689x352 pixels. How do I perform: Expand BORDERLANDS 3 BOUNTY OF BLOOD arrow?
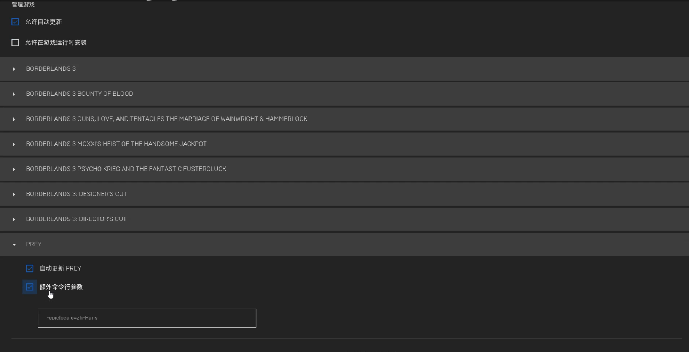coord(14,94)
